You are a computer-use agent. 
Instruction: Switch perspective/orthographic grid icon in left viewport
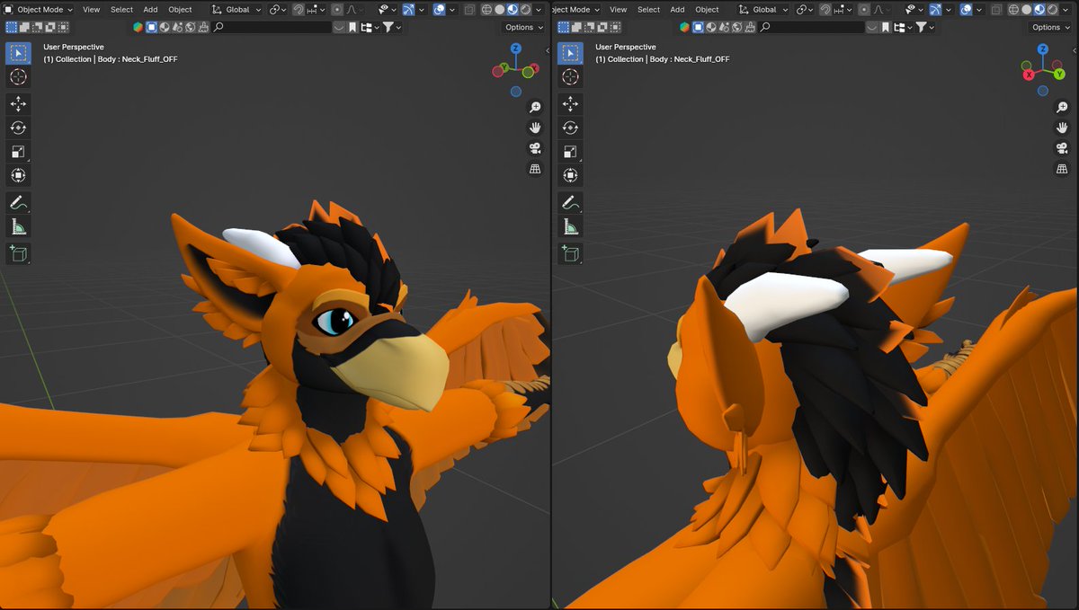point(535,169)
